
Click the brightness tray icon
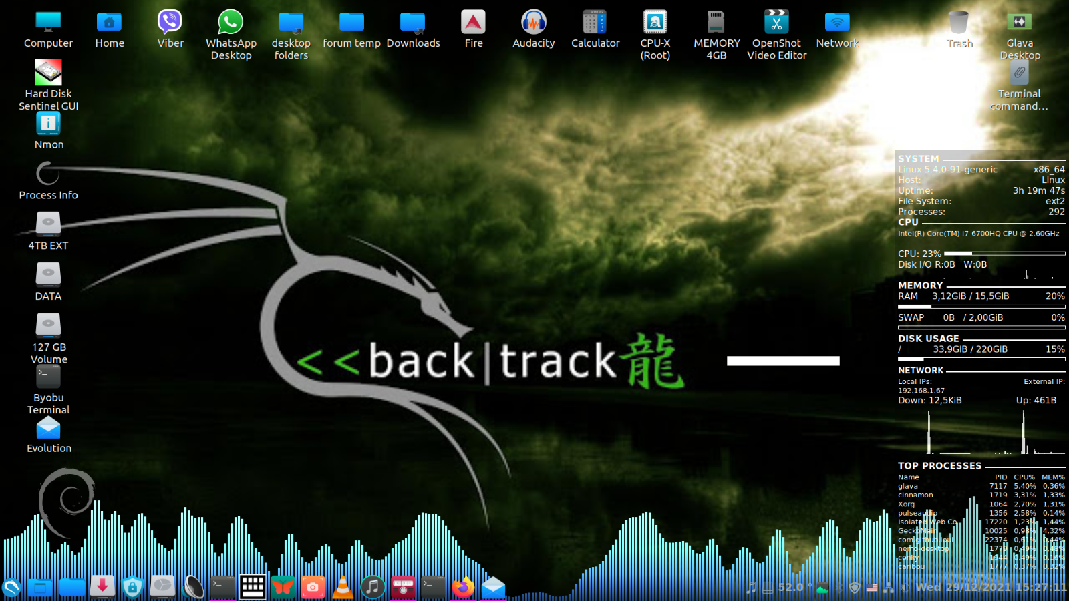click(905, 588)
